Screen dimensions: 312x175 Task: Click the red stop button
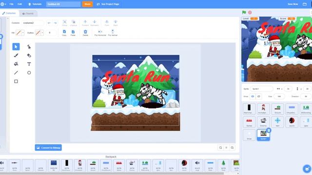click(250, 13)
